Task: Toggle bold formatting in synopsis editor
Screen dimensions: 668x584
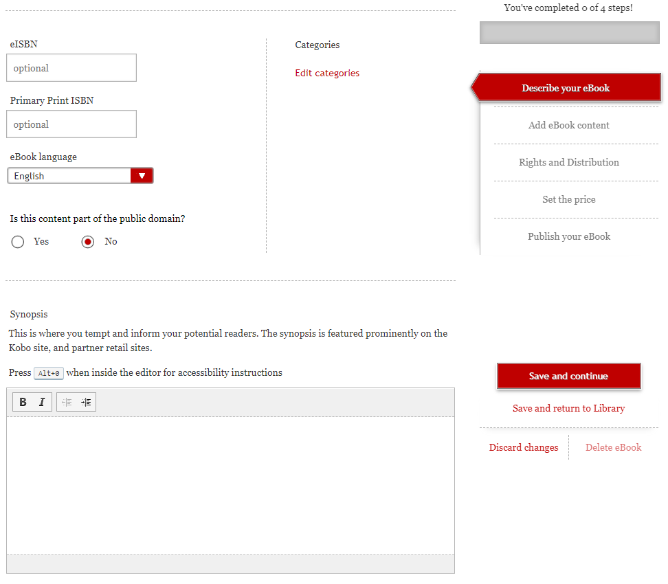Action: (x=23, y=403)
